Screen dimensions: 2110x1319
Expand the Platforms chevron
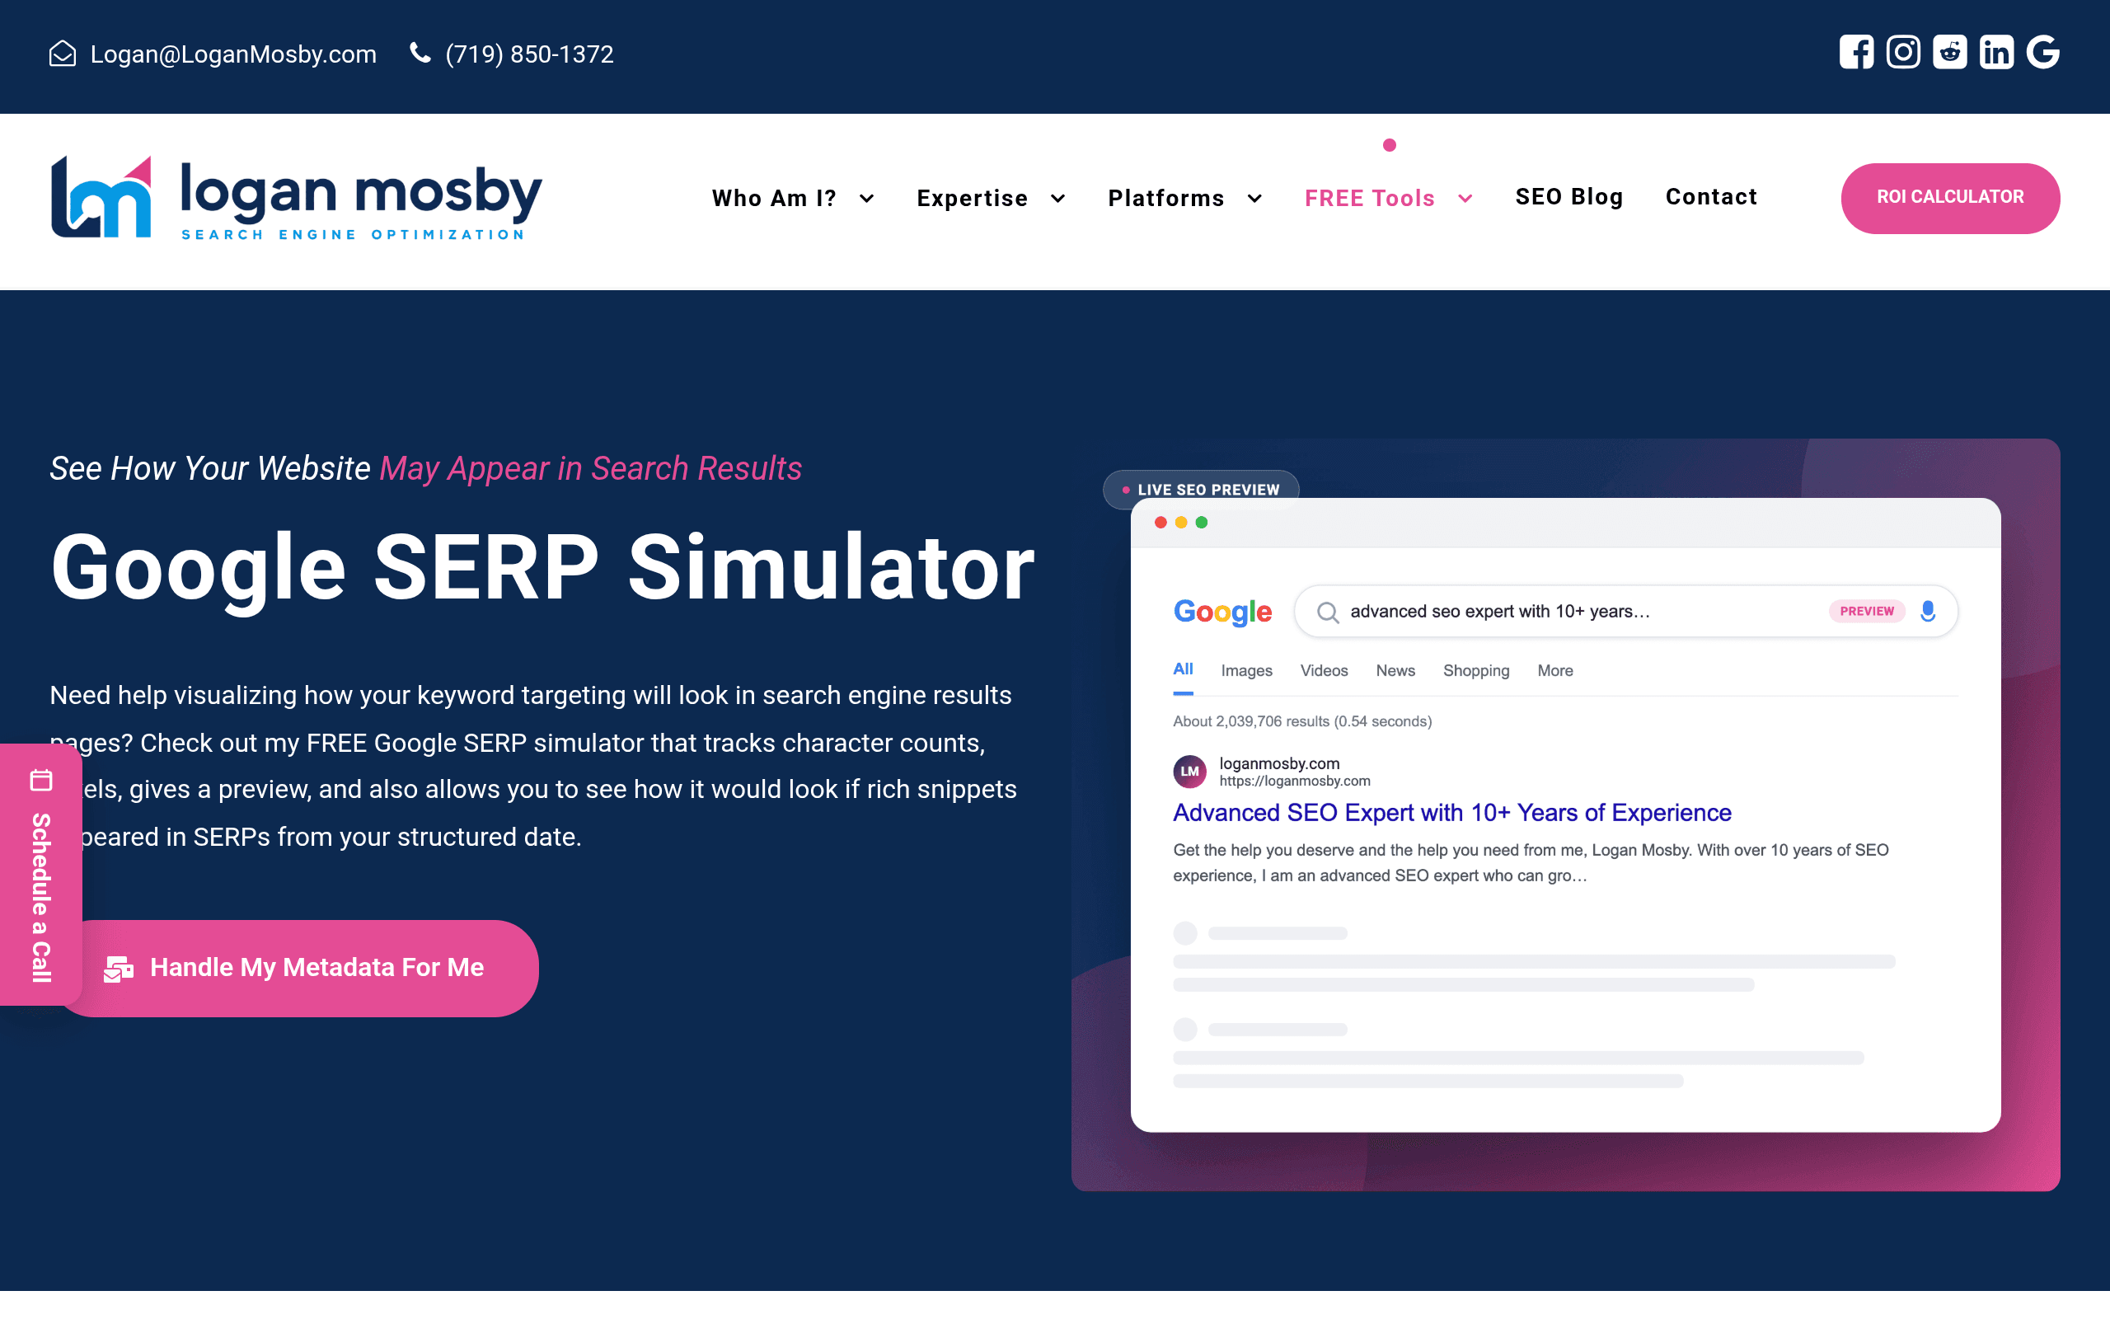click(x=1254, y=199)
